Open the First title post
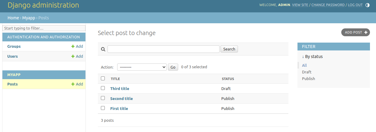 (x=119, y=108)
